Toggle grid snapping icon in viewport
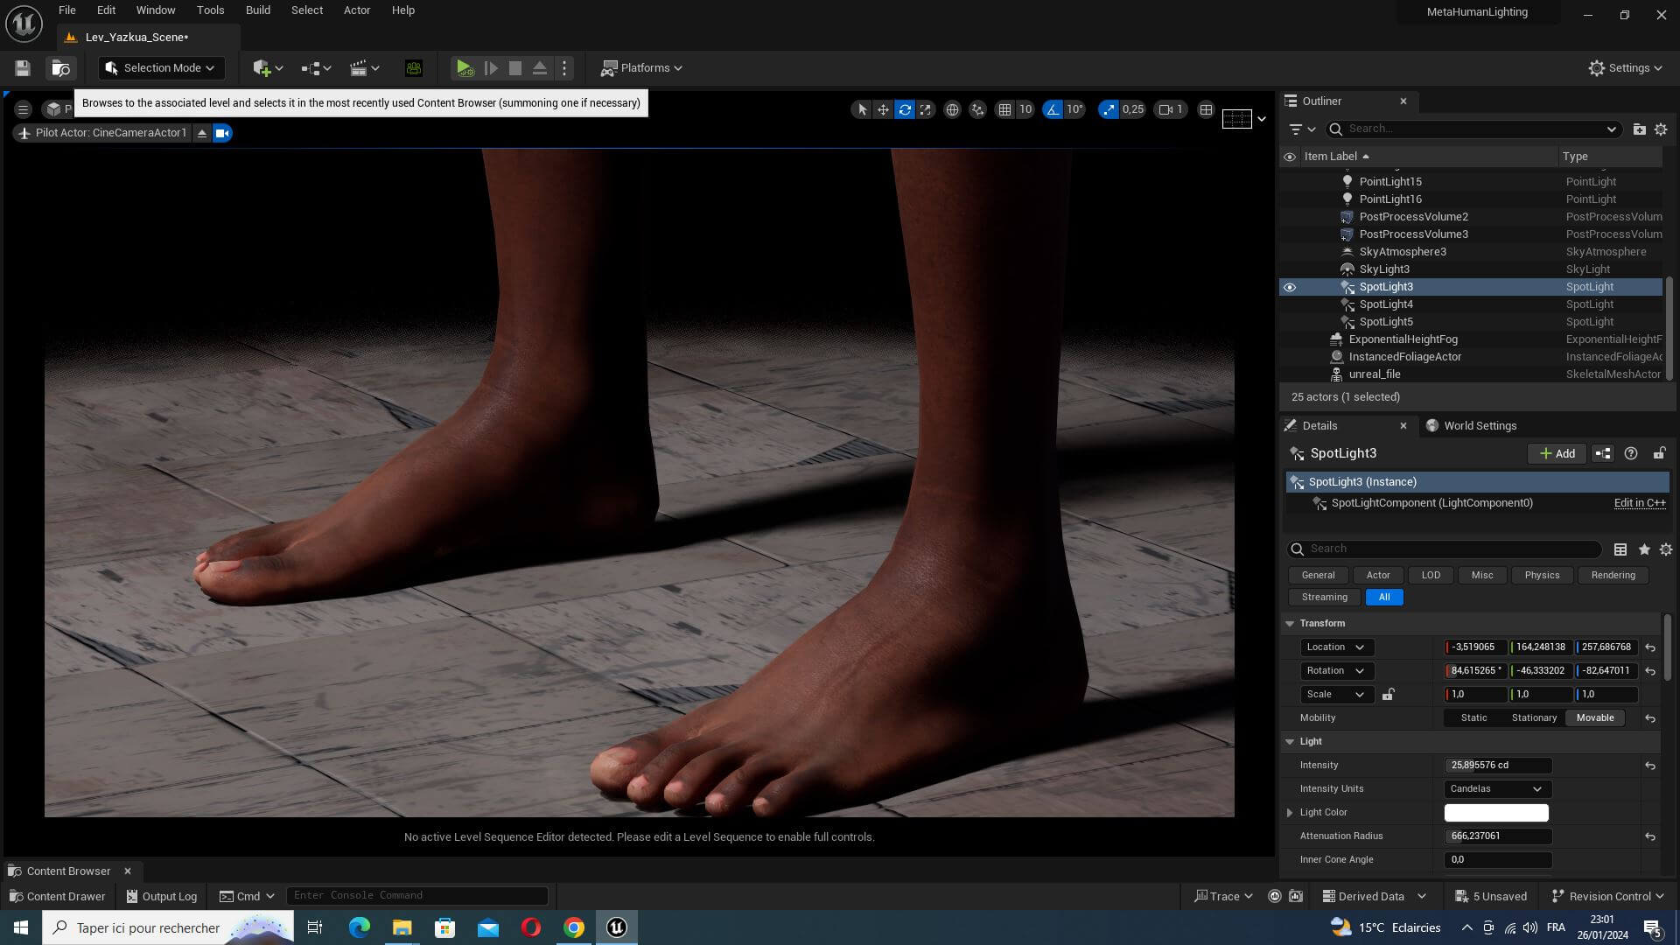The height and width of the screenshot is (945, 1680). (x=1004, y=109)
